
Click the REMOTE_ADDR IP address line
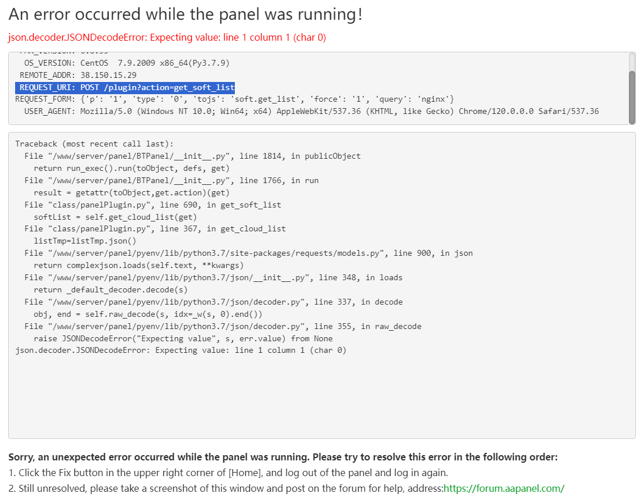(x=78, y=75)
